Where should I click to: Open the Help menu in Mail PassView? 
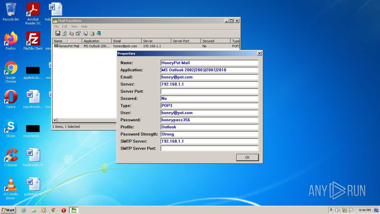click(84, 26)
